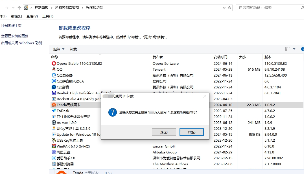304x174 pixels.
Task: Open 控制面板主页 link
Action: coord(11,26)
